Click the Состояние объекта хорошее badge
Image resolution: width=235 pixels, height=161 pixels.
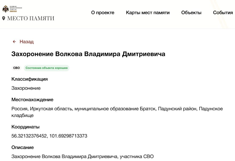[x=46, y=68]
